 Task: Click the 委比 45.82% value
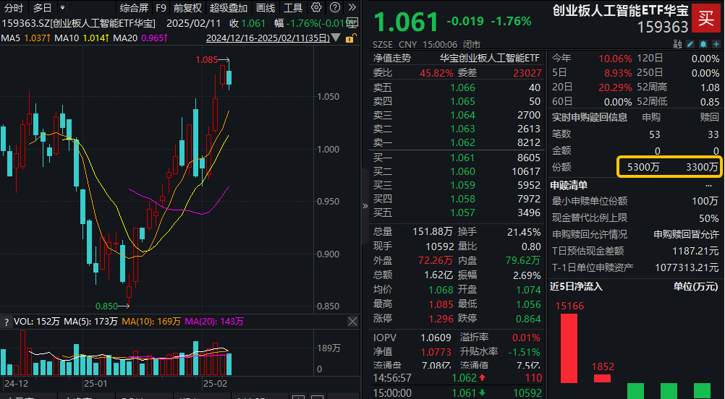pyautogui.click(x=436, y=73)
